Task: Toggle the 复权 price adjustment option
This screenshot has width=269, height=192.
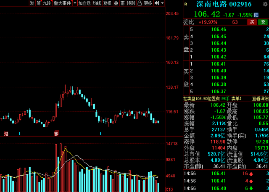Action: pos(107,3)
